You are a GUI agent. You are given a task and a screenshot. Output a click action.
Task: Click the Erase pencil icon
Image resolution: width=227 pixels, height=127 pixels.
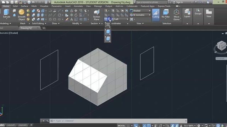(67, 19)
